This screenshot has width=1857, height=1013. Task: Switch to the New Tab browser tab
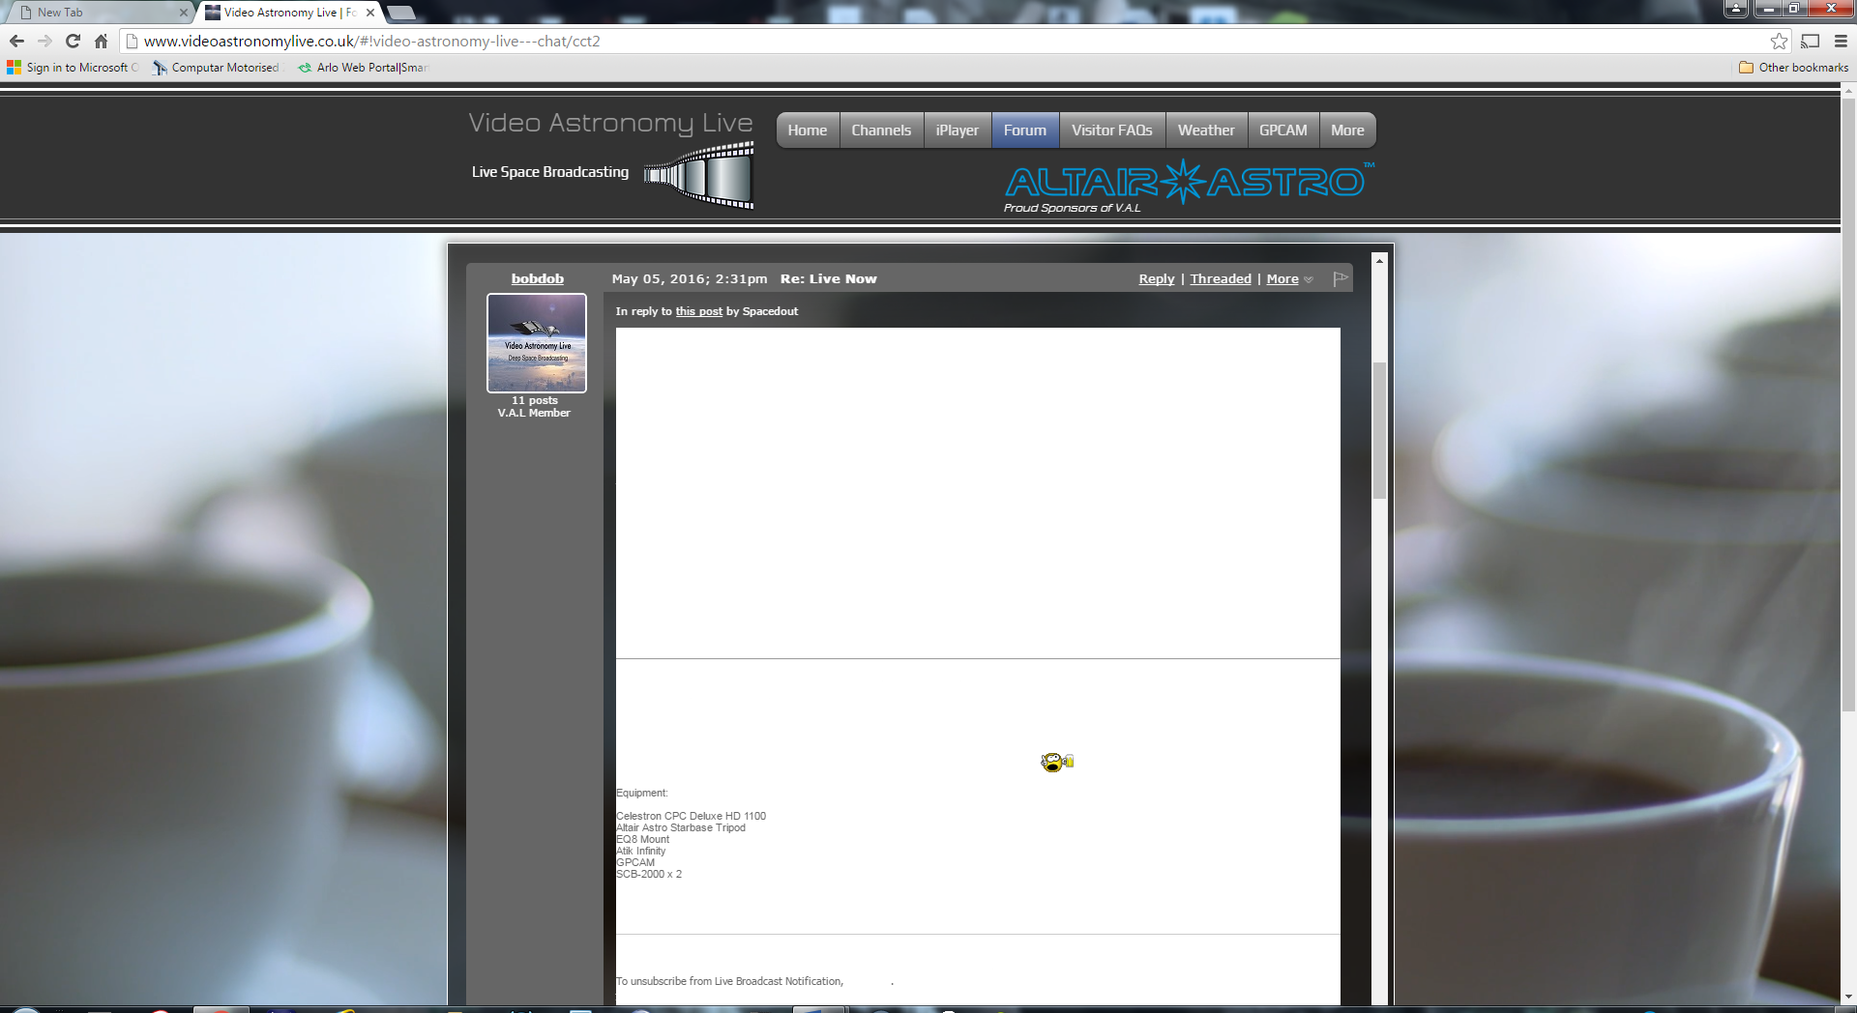[97, 13]
